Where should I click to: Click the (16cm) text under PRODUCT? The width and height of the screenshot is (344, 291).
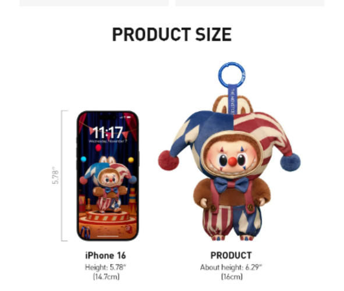(x=232, y=276)
